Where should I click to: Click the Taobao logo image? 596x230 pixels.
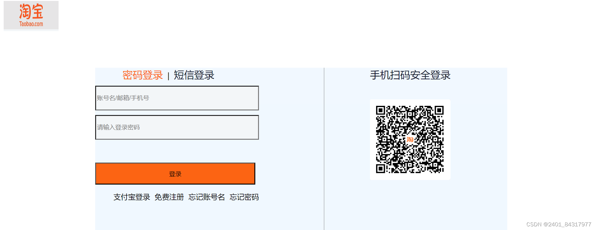click(31, 15)
